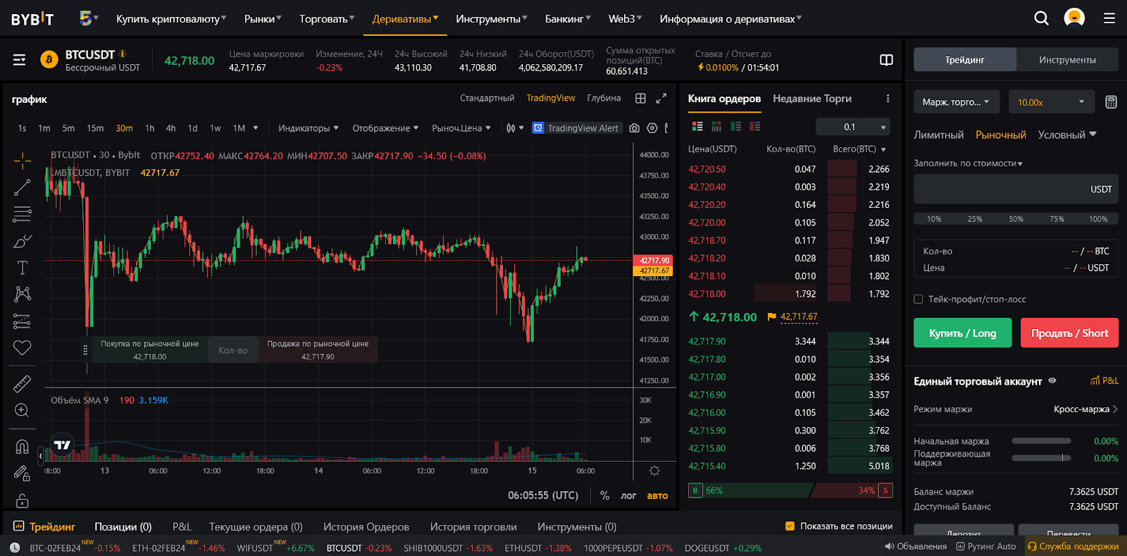Toggle balance visibility eye icon
The width and height of the screenshot is (1127, 556).
[x=1052, y=381]
